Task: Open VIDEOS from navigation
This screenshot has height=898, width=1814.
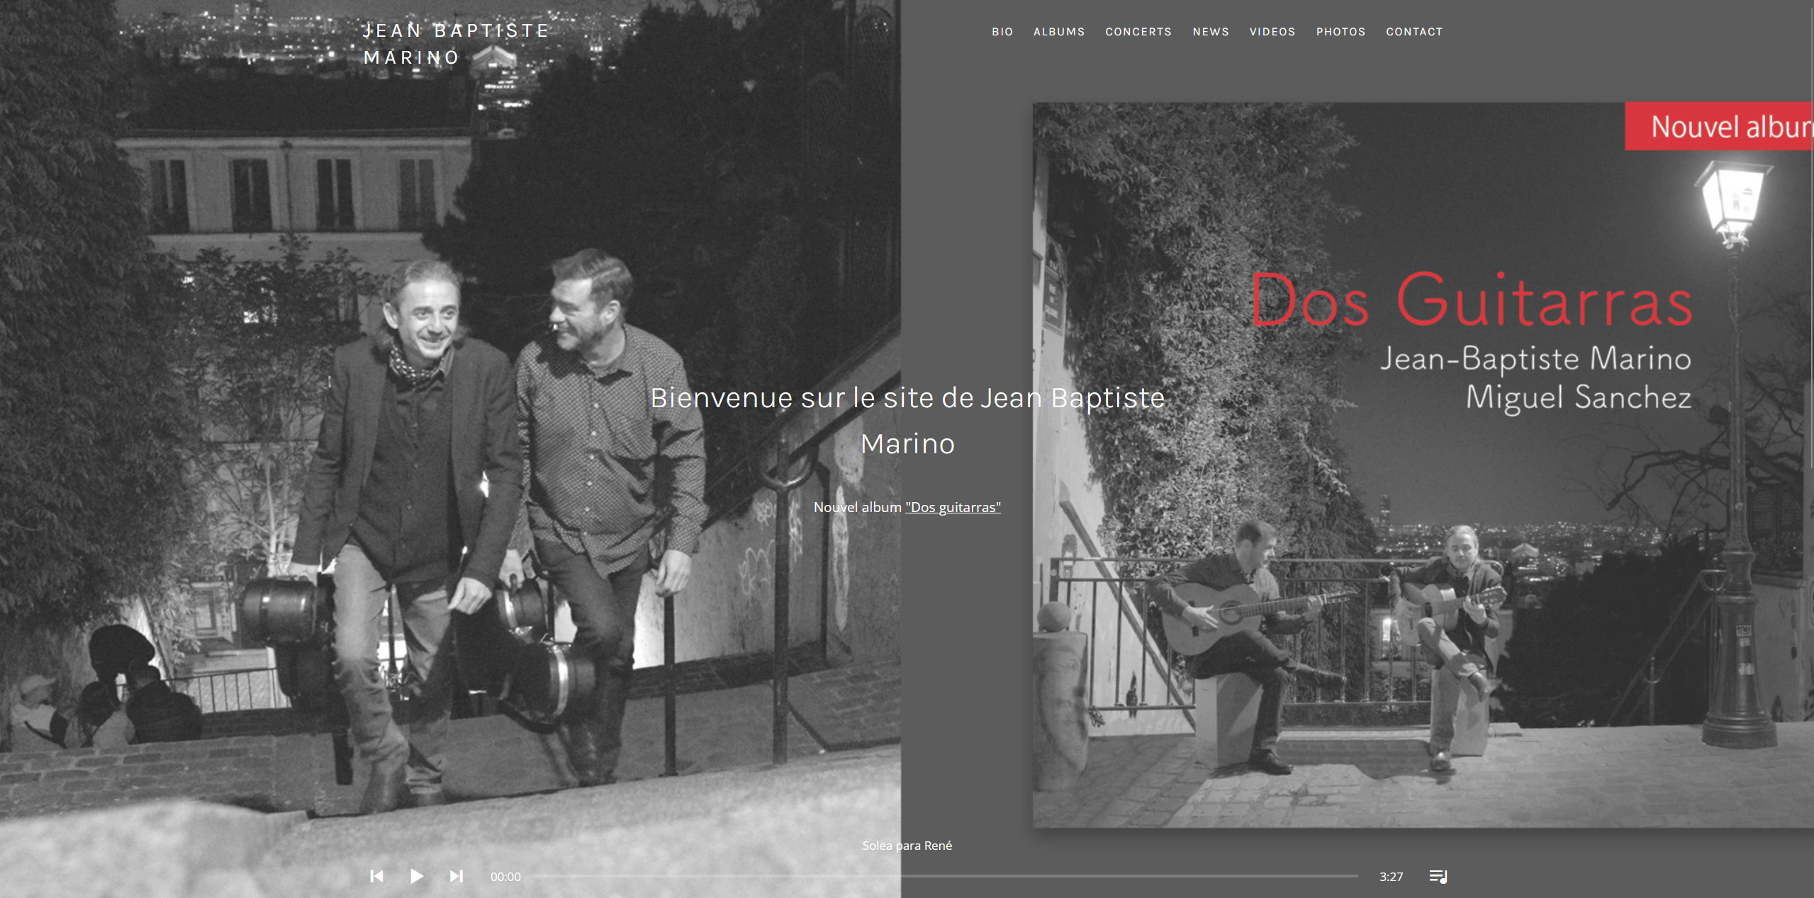Action: coord(1272,32)
